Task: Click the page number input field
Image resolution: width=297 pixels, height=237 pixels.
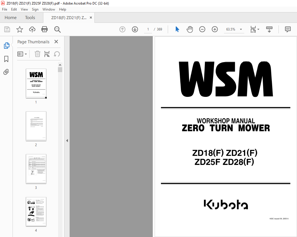Action: click(x=148, y=29)
